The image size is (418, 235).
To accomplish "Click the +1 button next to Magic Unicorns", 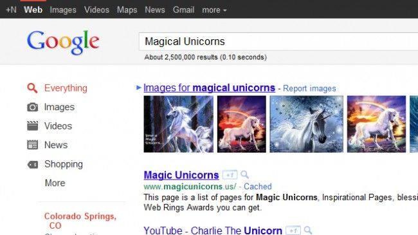I will (x=230, y=175).
